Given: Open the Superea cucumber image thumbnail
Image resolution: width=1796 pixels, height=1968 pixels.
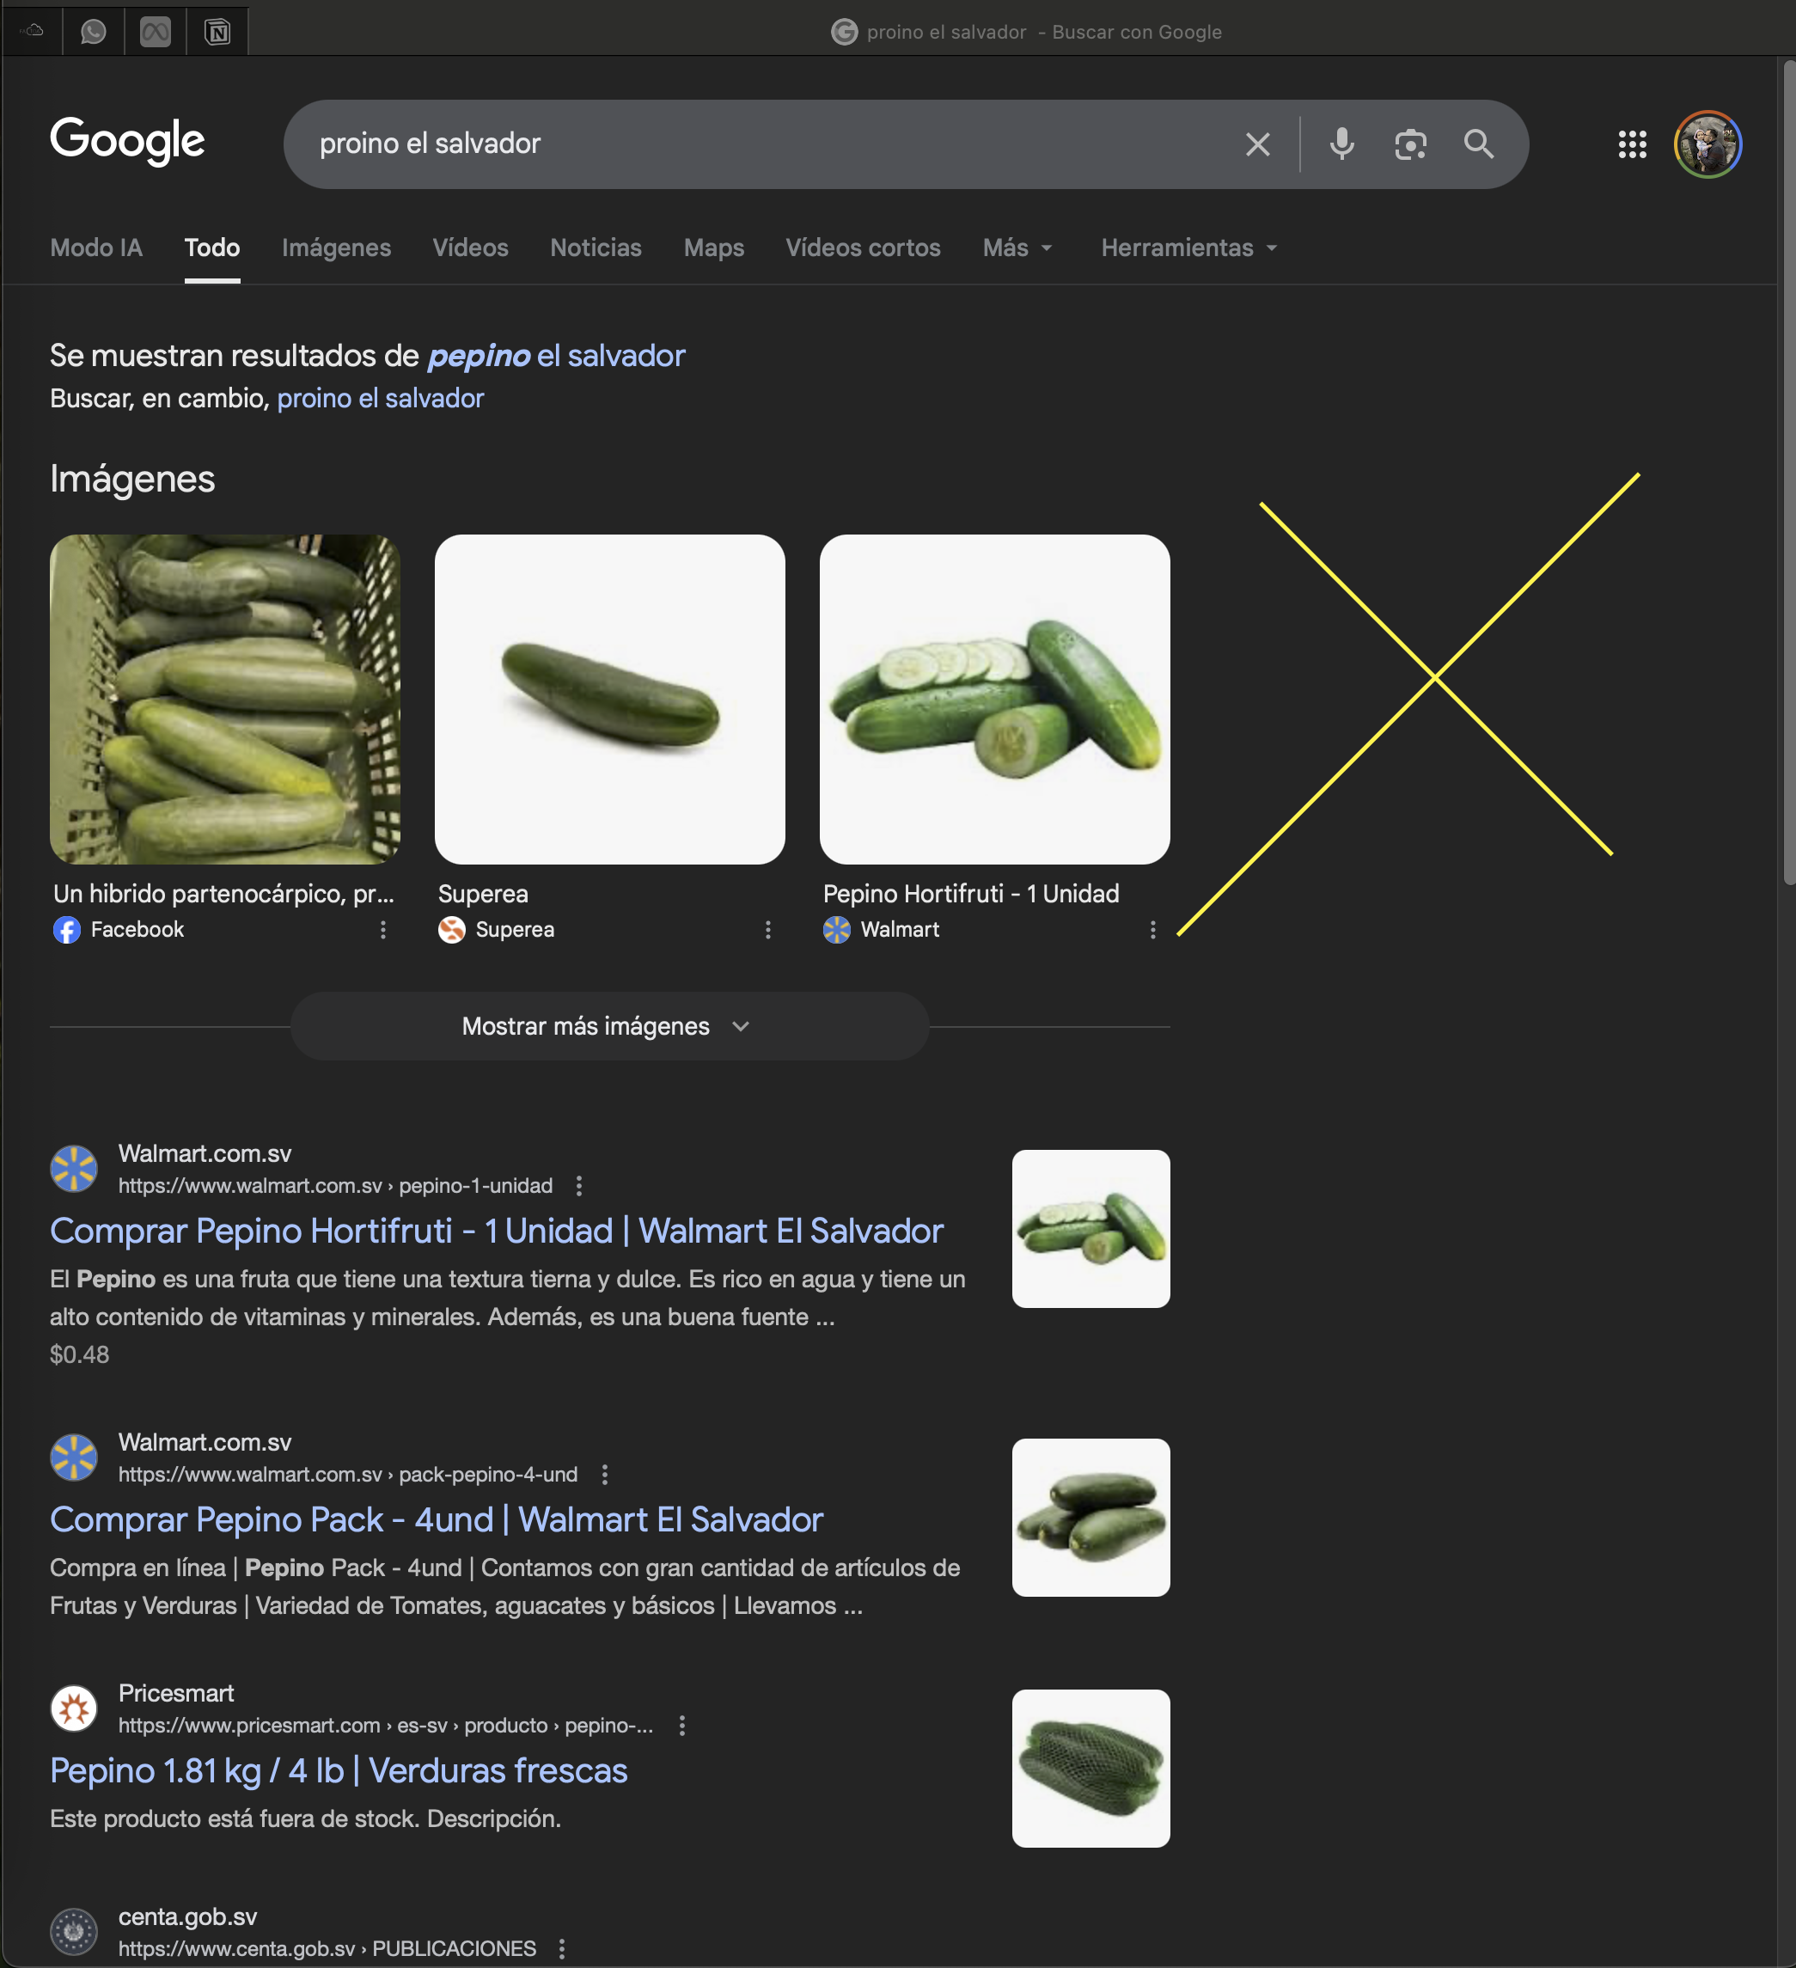Looking at the screenshot, I should [609, 699].
